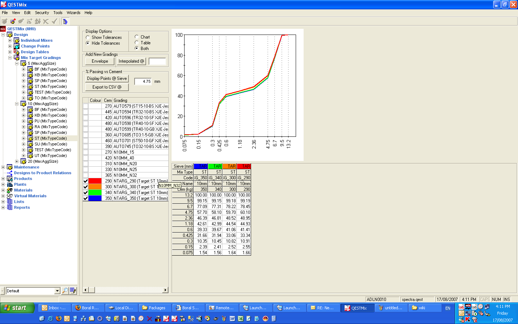
Task: Click the Export to CSV @ button
Action: [107, 87]
